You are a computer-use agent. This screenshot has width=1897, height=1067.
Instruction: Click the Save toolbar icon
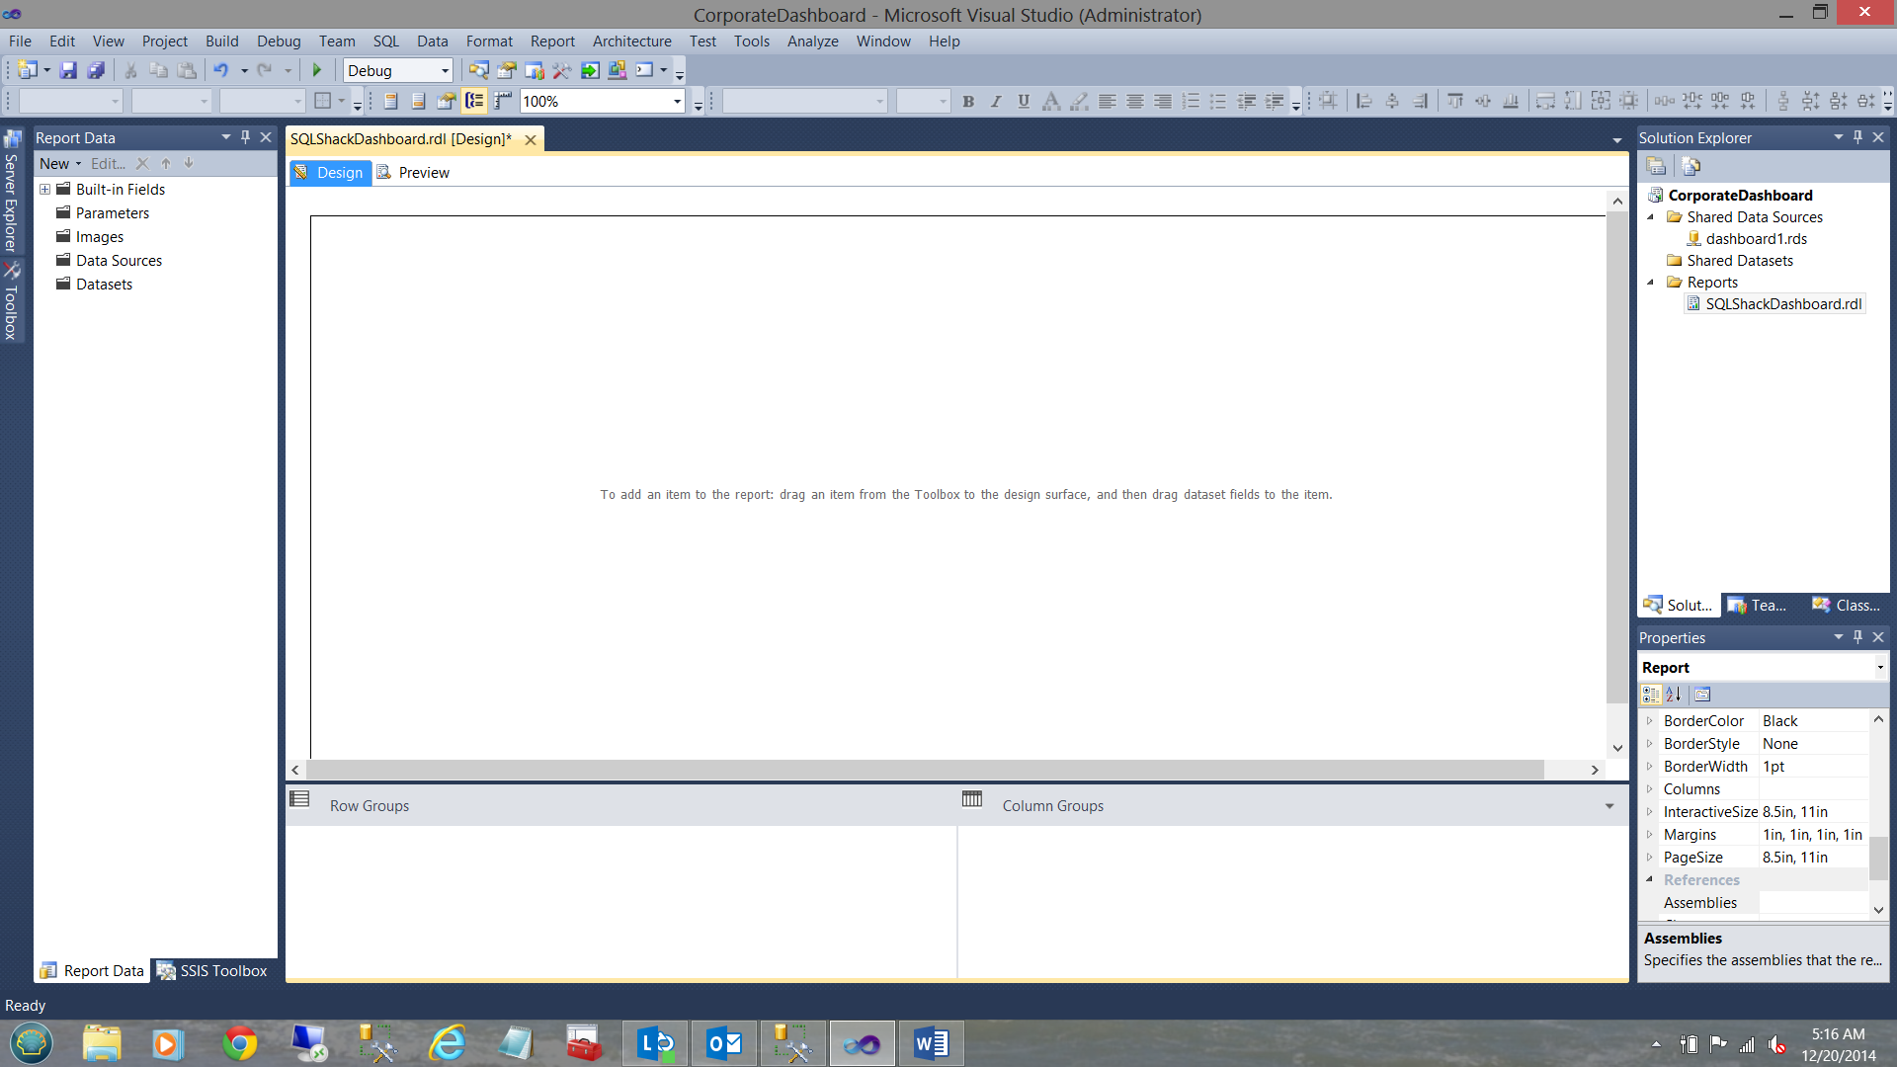coord(68,70)
